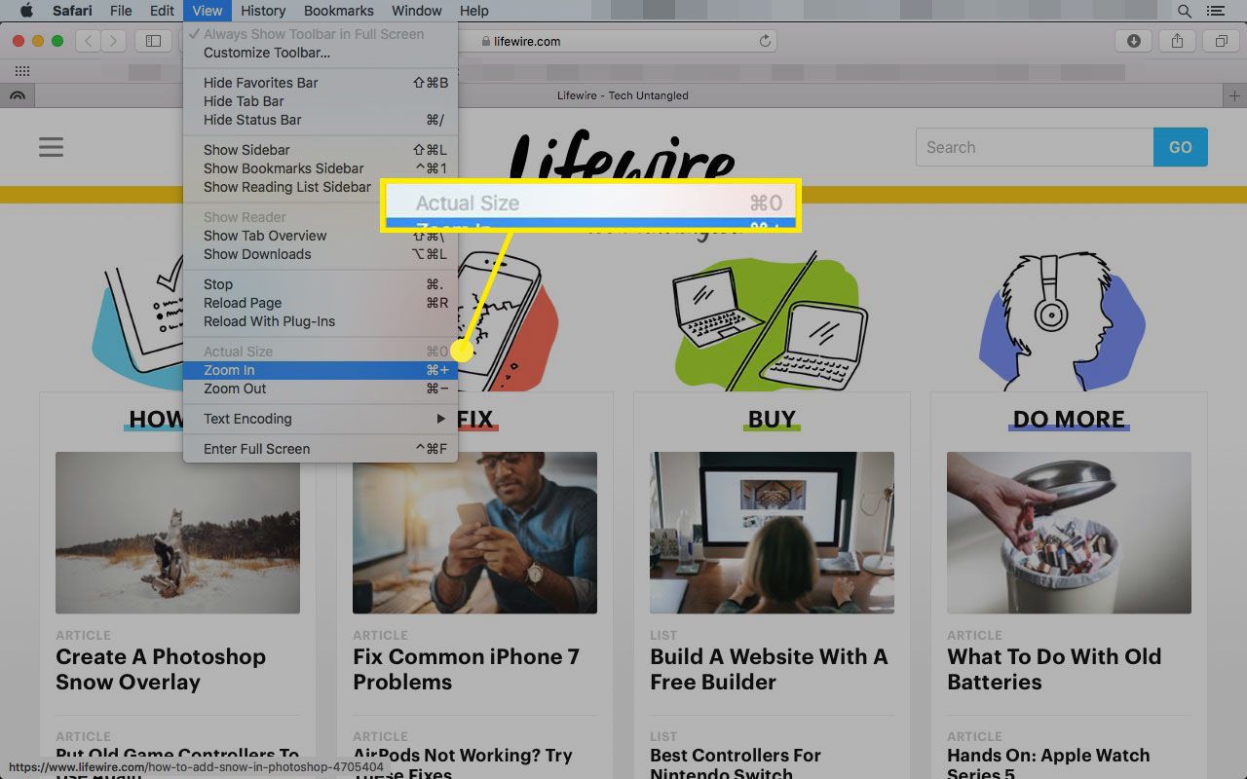1247x779 pixels.
Task: Open the History menu
Action: [x=263, y=11]
